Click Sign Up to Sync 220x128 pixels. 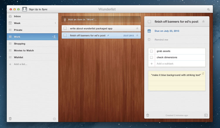click(x=38, y=9)
